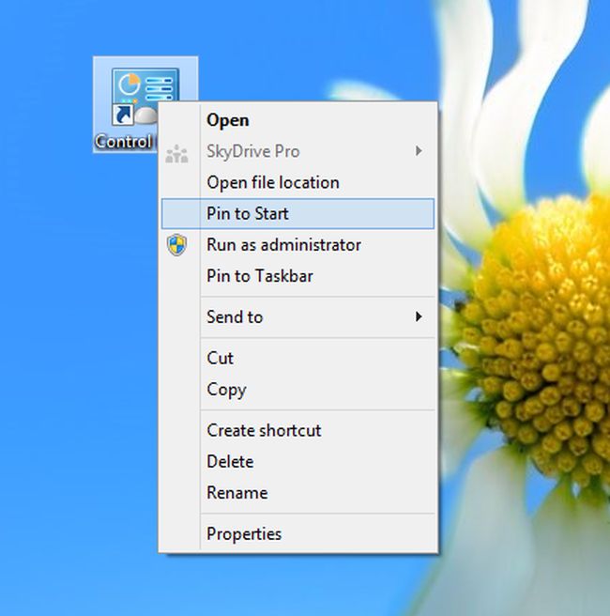Screen dimensions: 610x616
Task: Click the Control icon label text
Action: point(123,142)
